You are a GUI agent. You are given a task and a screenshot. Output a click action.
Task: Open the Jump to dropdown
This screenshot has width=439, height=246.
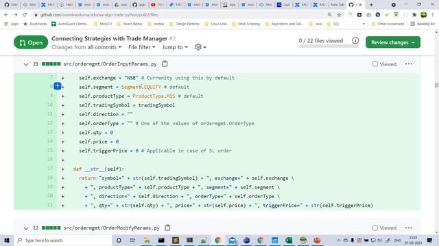point(175,47)
